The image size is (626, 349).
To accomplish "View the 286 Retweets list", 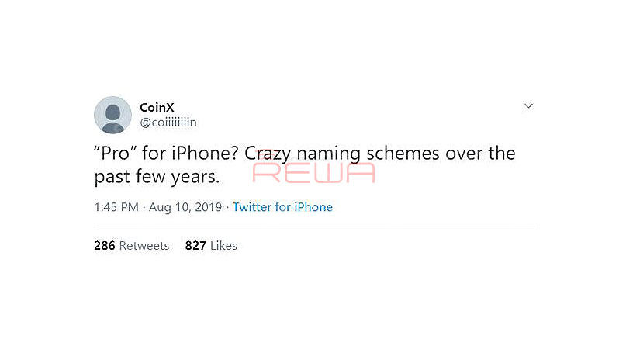I will [131, 245].
